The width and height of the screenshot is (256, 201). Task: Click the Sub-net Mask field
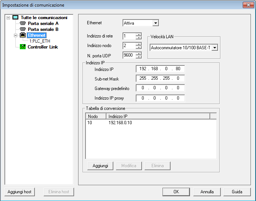tap(160, 78)
